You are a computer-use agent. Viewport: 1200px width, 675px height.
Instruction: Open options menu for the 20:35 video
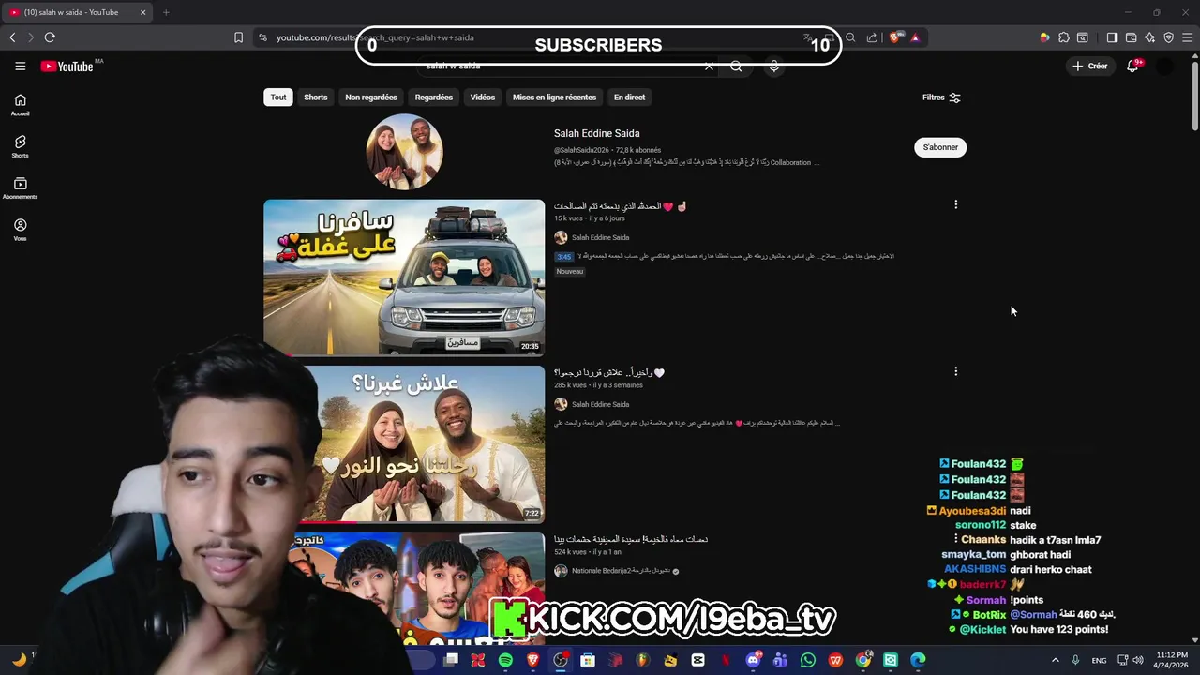coord(955,204)
